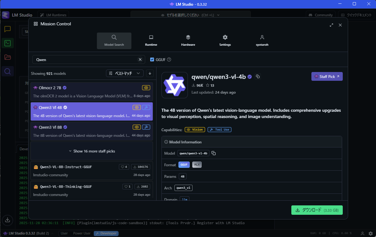Open the Staff Pick link

(327, 76)
